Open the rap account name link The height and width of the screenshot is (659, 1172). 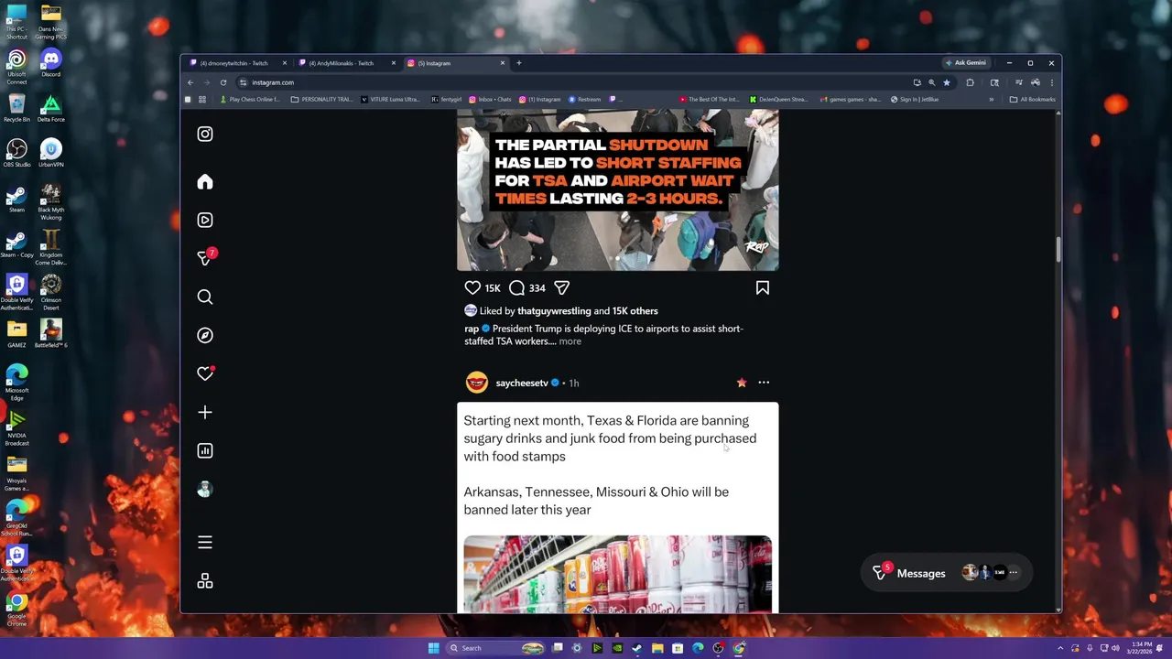[x=472, y=329]
